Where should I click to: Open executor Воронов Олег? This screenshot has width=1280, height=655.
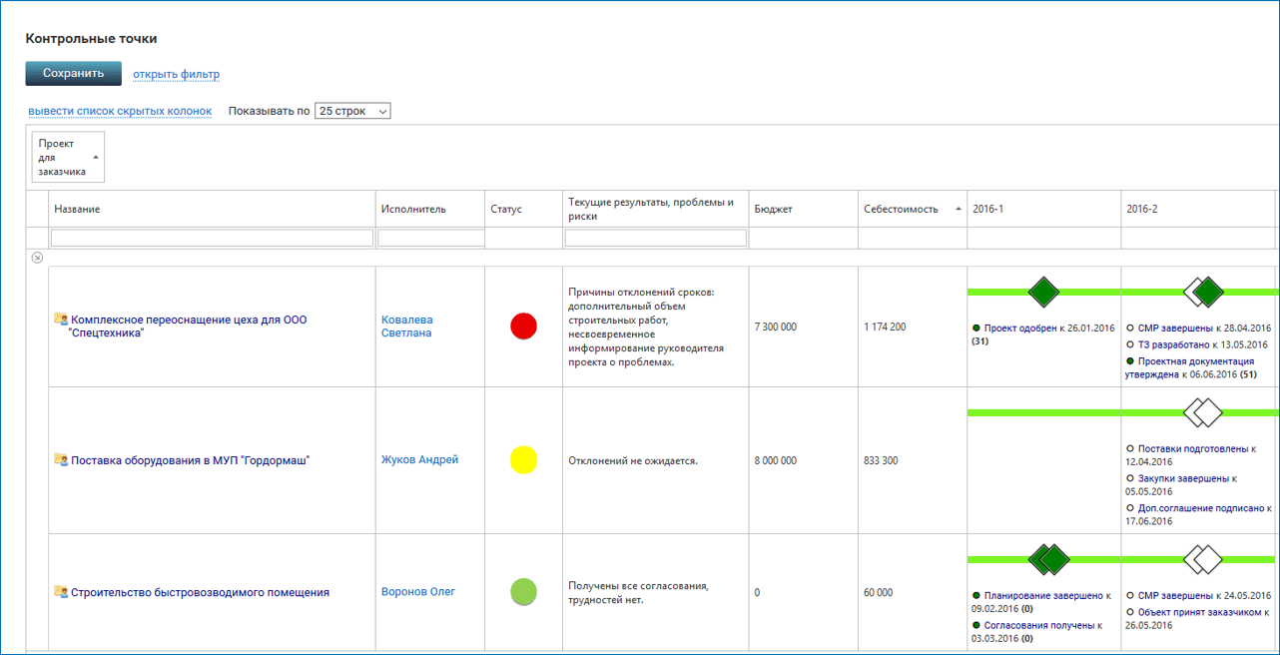pyautogui.click(x=418, y=592)
